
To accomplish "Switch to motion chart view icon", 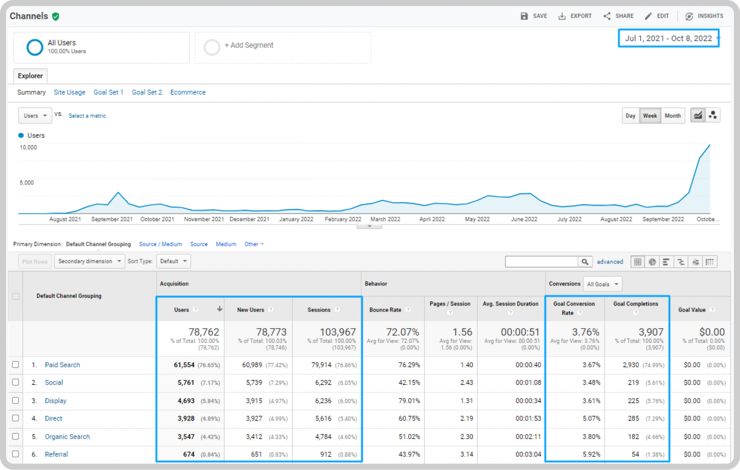I will coord(713,116).
